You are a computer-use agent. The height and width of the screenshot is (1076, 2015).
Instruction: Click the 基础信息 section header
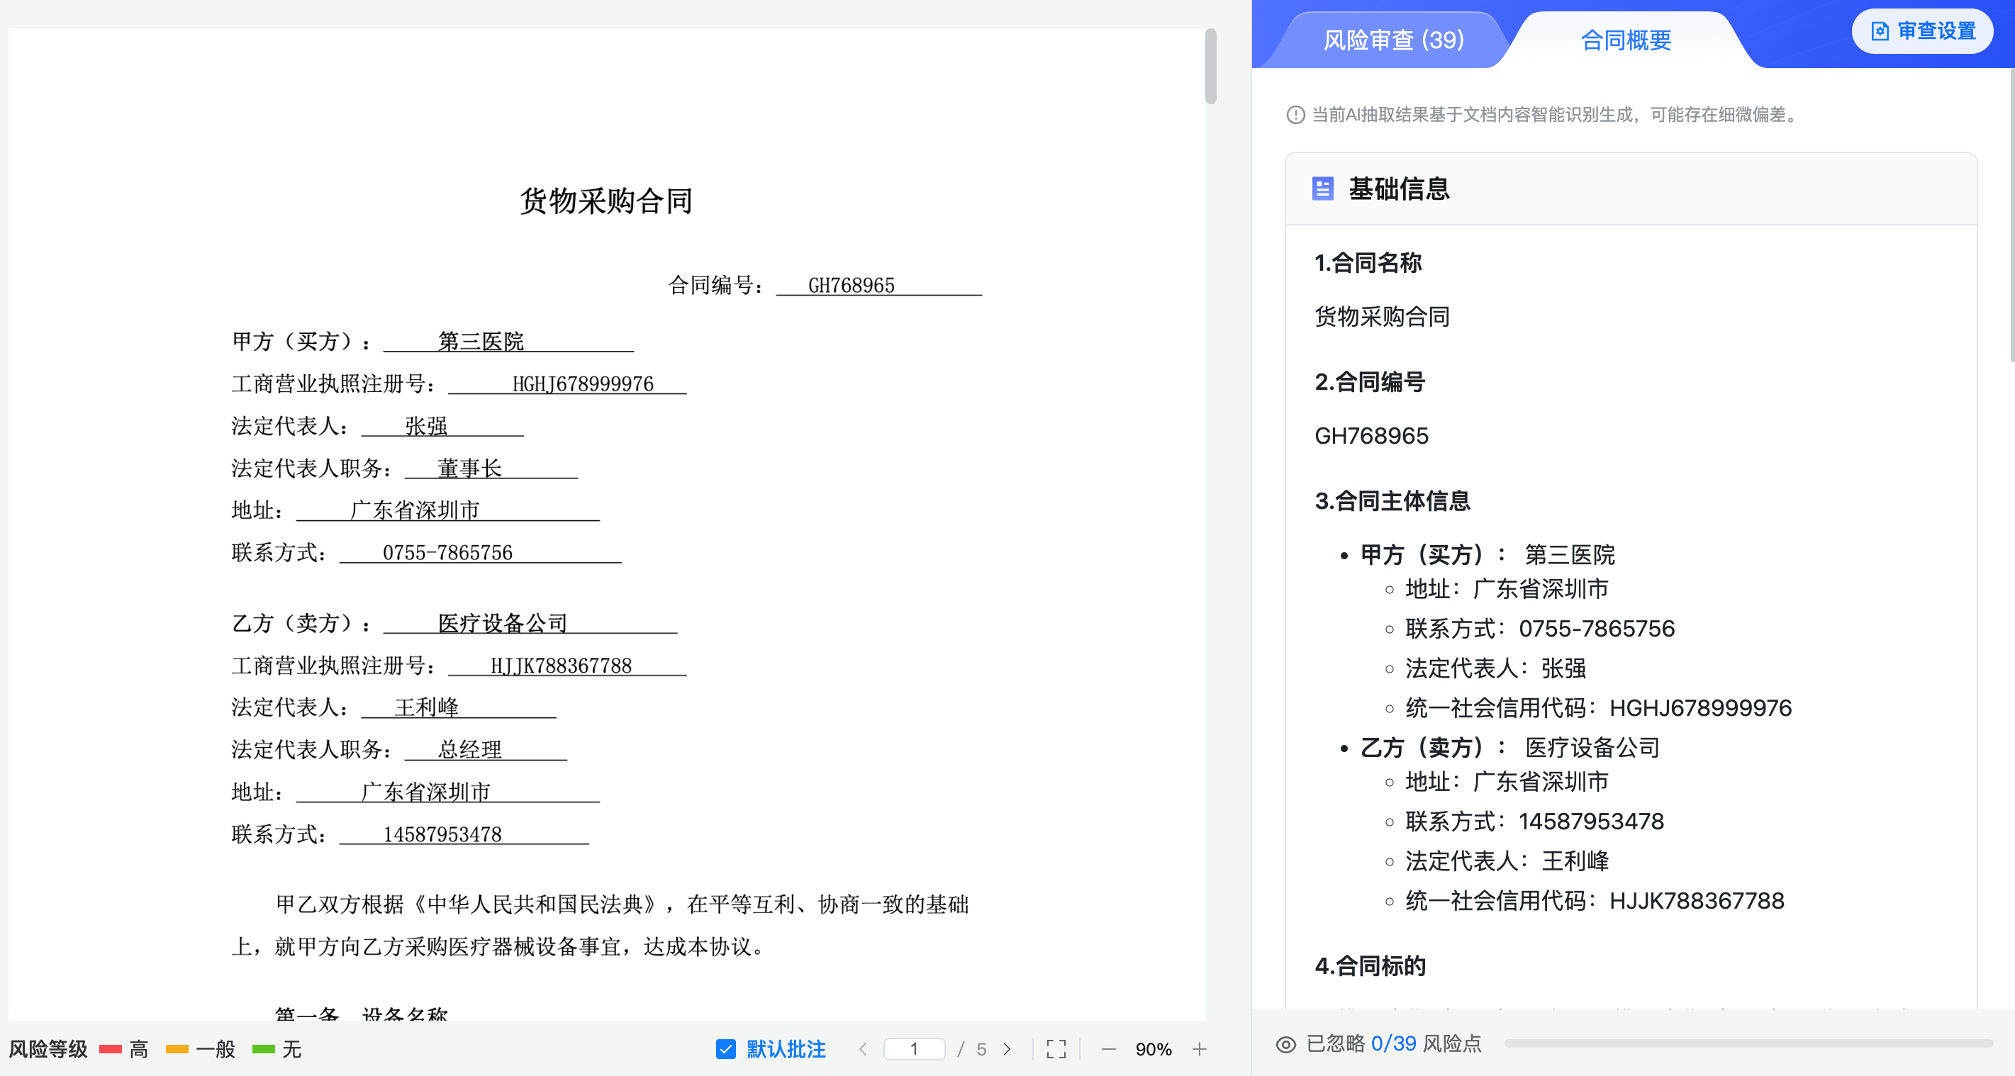click(x=1399, y=189)
